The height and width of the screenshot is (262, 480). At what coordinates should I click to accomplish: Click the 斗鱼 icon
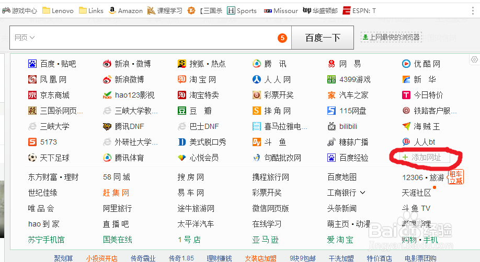257,142
